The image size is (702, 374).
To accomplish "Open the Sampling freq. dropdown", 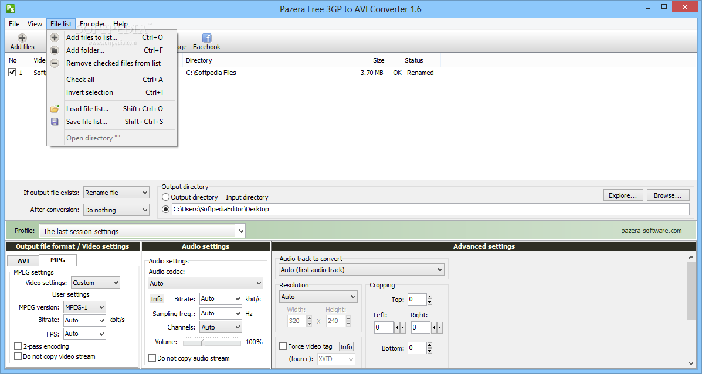I will click(221, 314).
